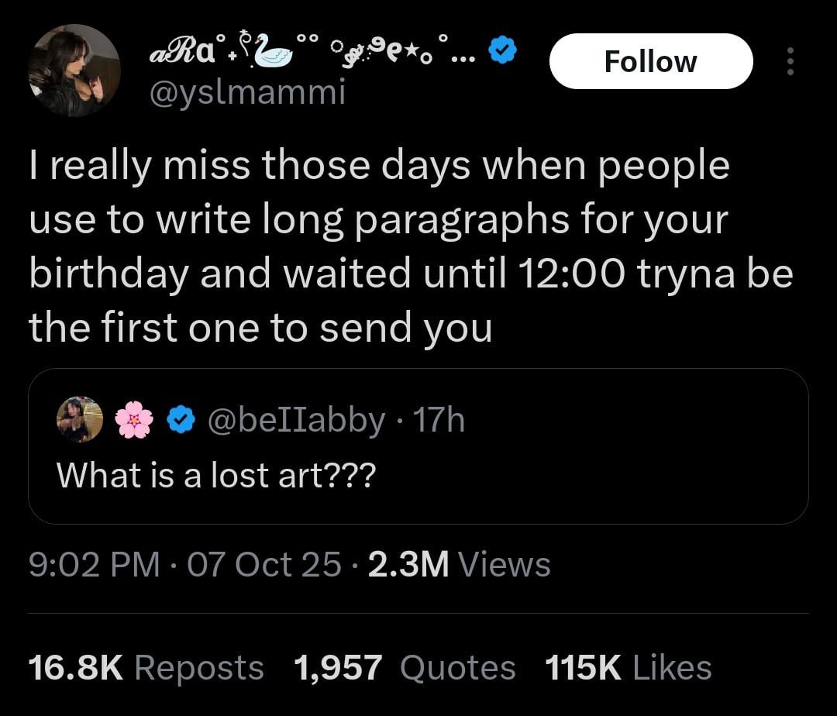Viewport: 837px width, 716px height.
Task: Click the verified badge in the quoted tweet
Action: click(x=181, y=420)
